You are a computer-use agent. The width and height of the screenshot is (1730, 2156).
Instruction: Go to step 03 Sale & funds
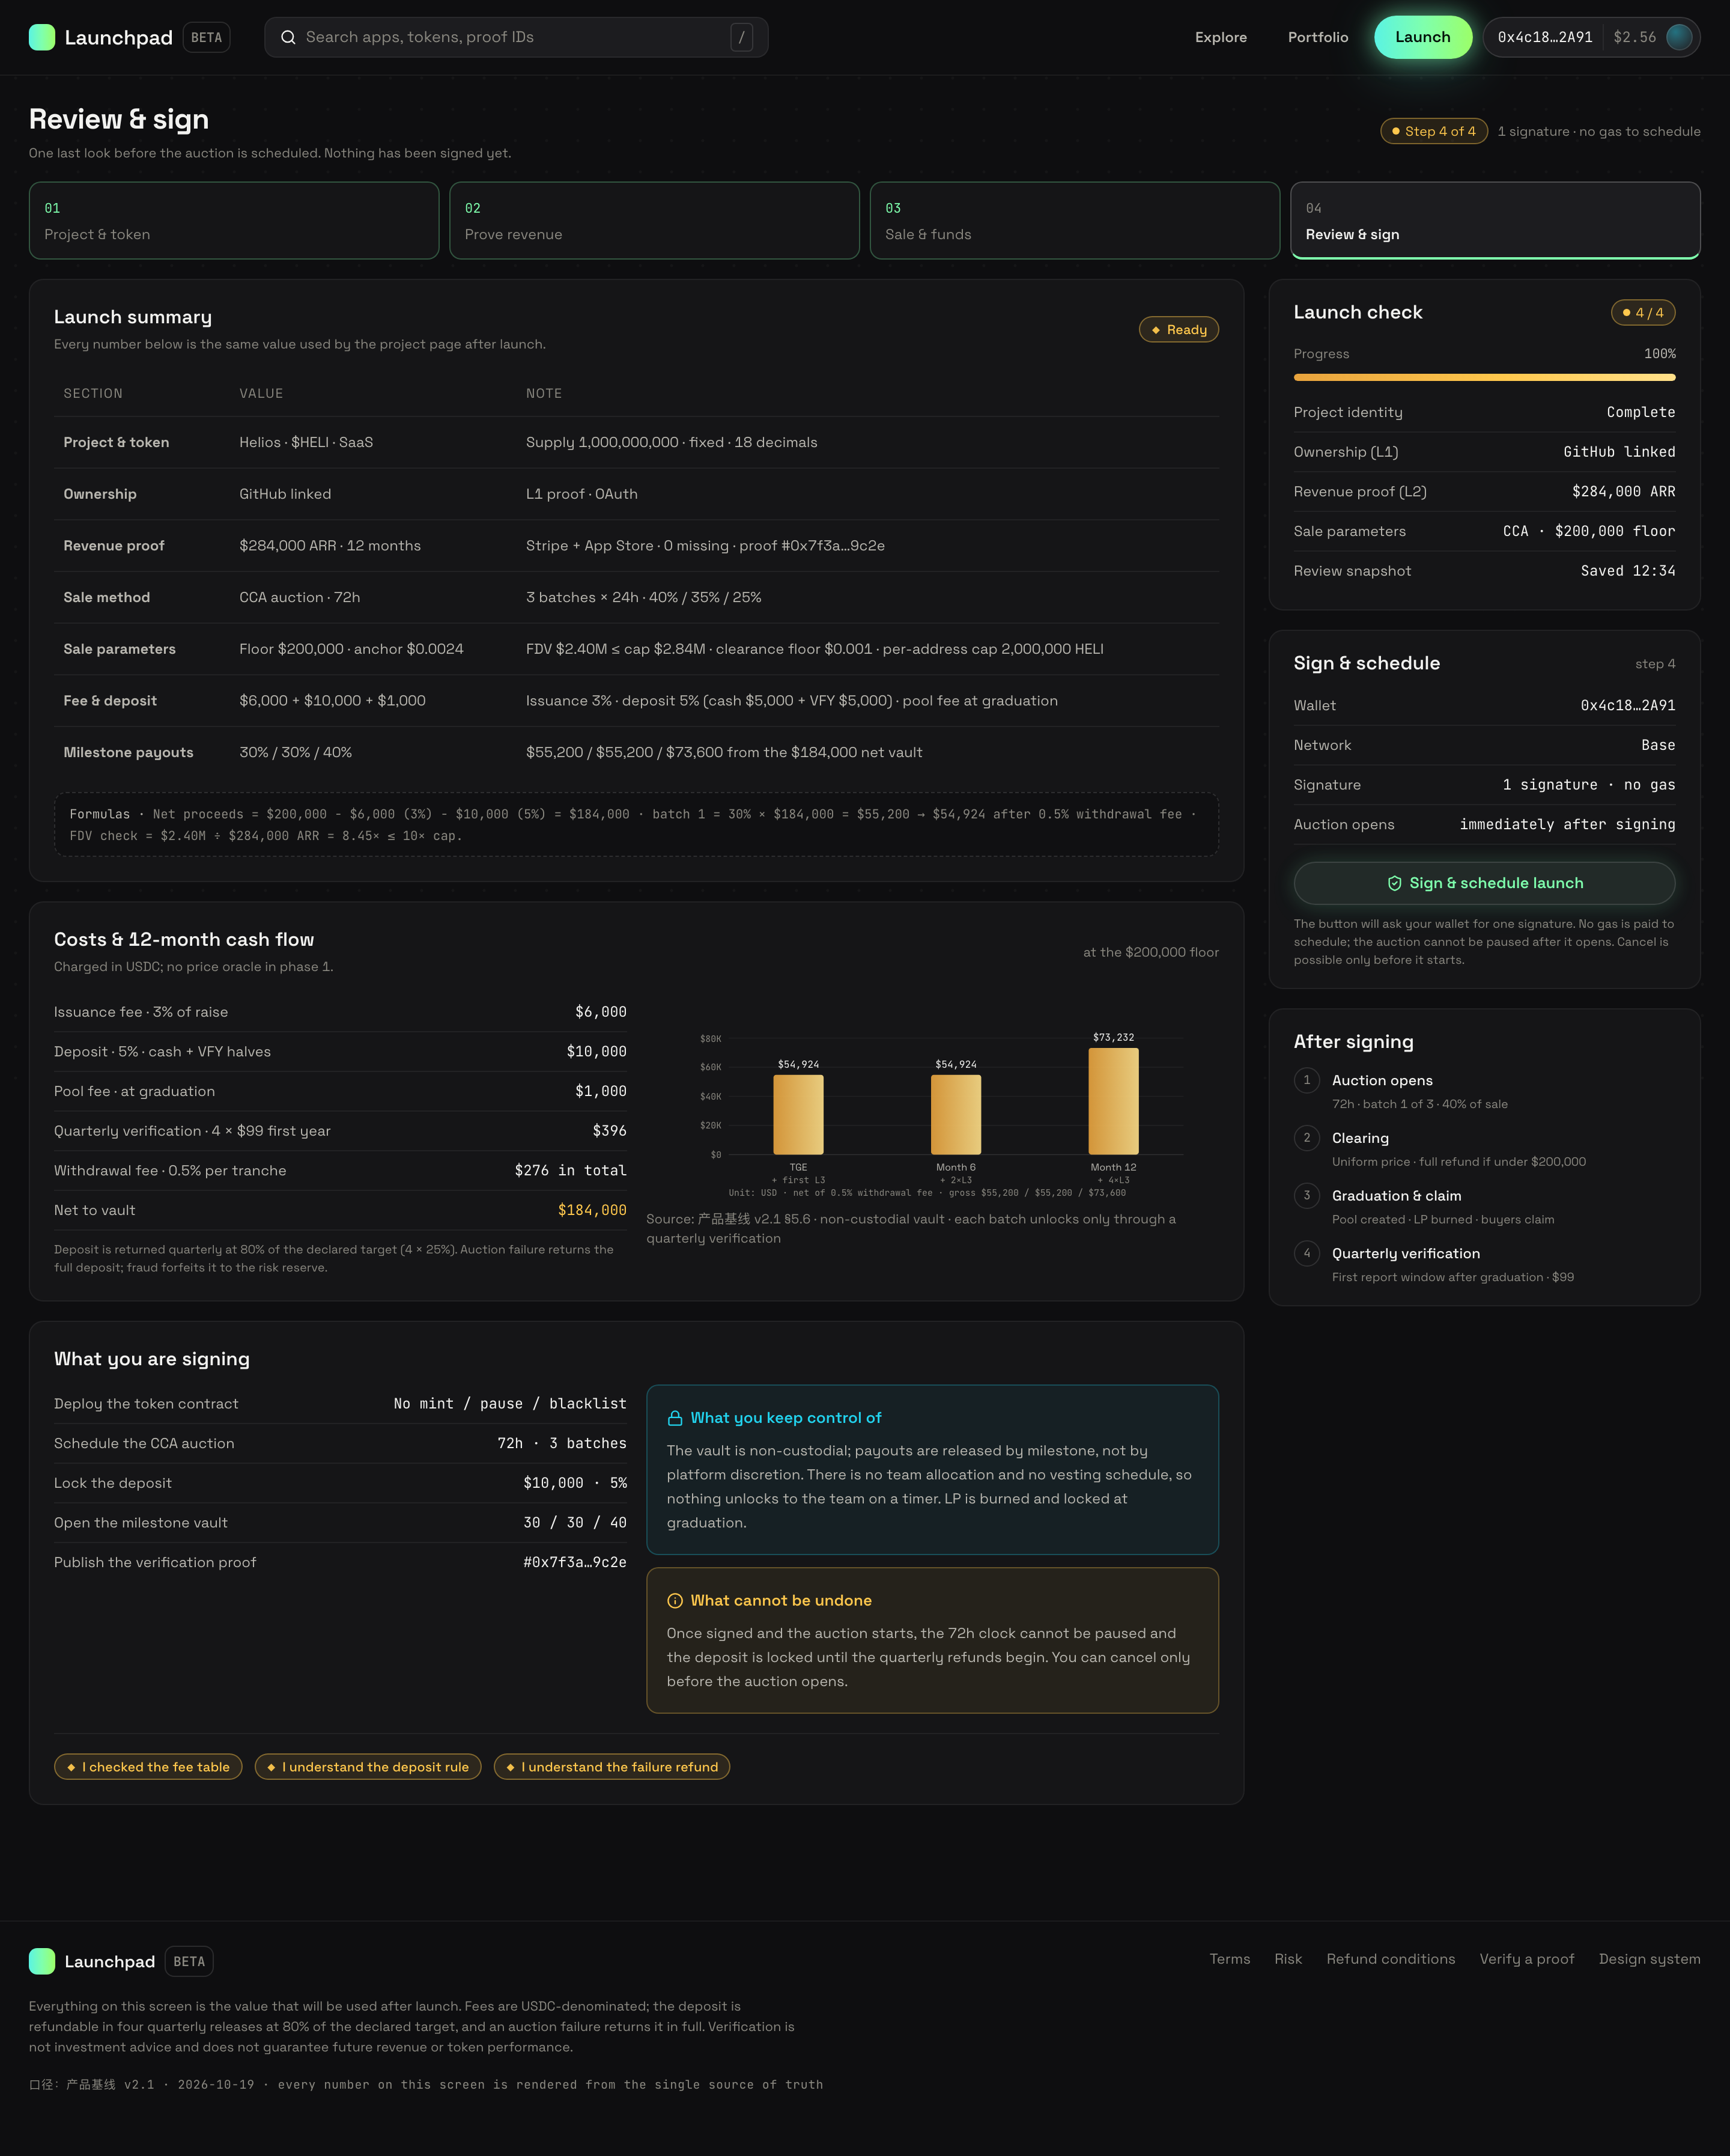tap(1075, 221)
